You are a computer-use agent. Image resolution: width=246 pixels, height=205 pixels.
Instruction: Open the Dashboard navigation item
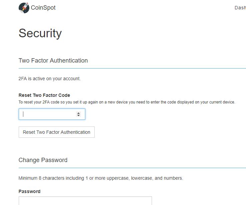240,8
